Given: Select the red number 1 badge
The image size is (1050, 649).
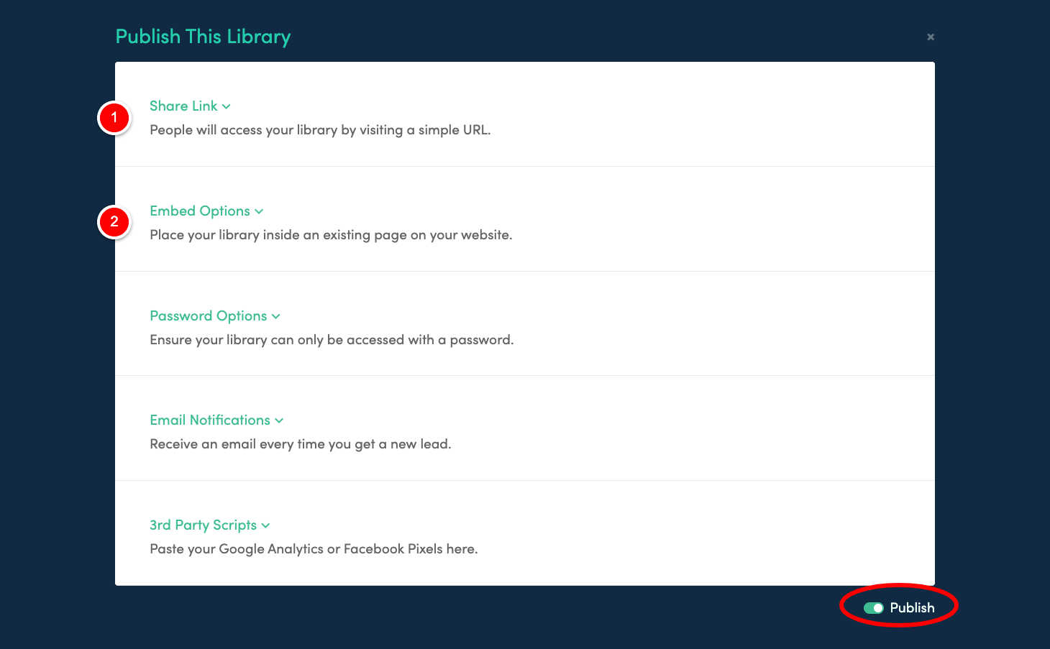Looking at the screenshot, I should (114, 117).
